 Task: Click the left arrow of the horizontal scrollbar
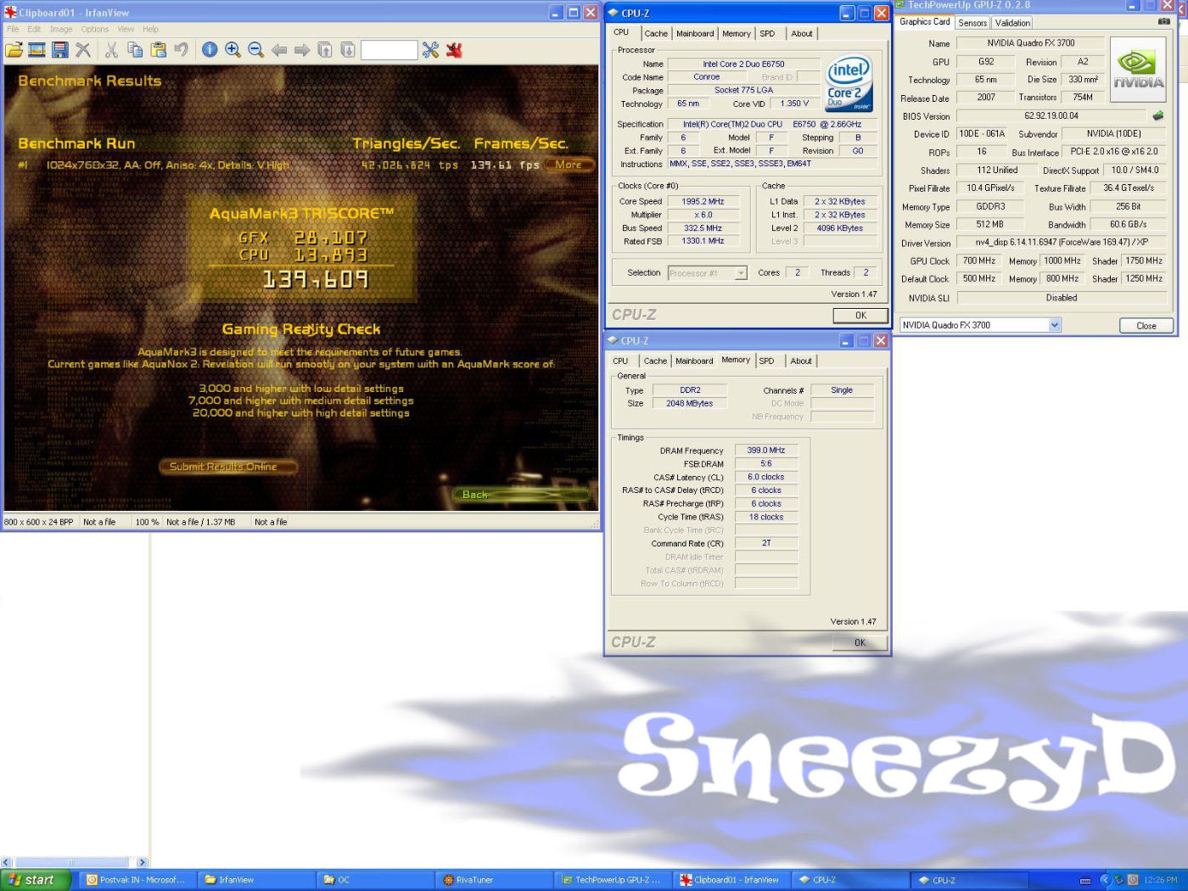click(x=6, y=863)
